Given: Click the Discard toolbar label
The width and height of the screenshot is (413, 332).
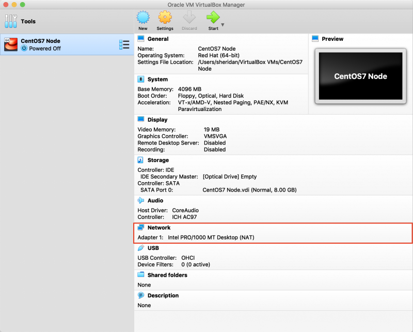Looking at the screenshot, I should (x=189, y=28).
